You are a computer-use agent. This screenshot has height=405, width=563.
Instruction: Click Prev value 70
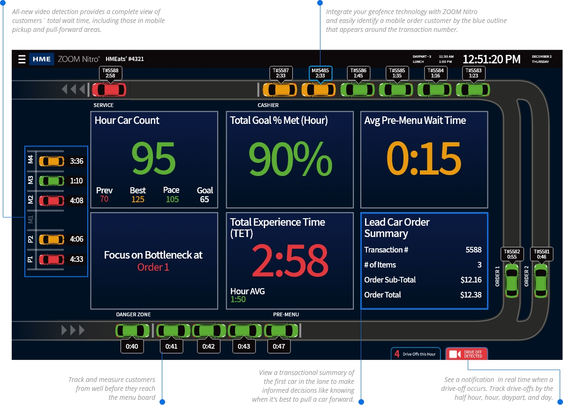(104, 199)
